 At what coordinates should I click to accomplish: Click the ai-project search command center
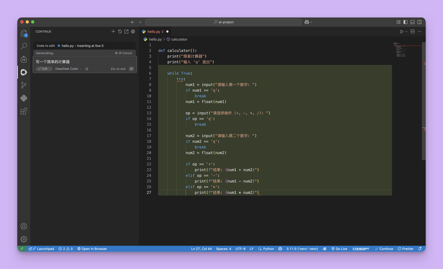tap(223, 22)
